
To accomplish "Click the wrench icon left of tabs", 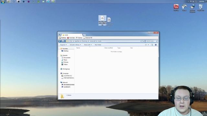I will pos(60,35).
